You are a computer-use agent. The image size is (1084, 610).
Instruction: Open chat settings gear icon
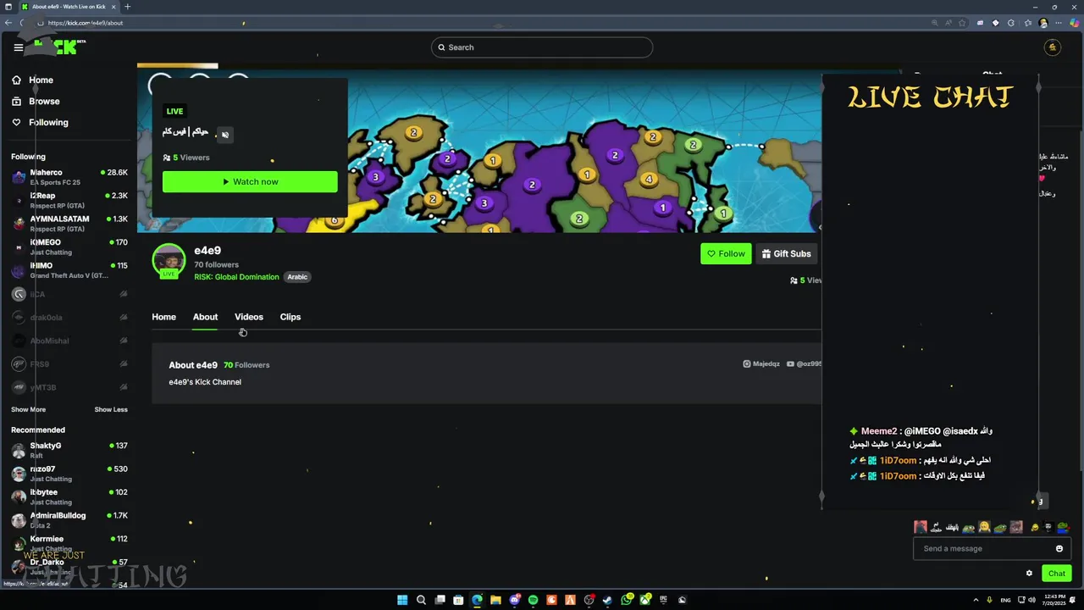[x=1029, y=573]
